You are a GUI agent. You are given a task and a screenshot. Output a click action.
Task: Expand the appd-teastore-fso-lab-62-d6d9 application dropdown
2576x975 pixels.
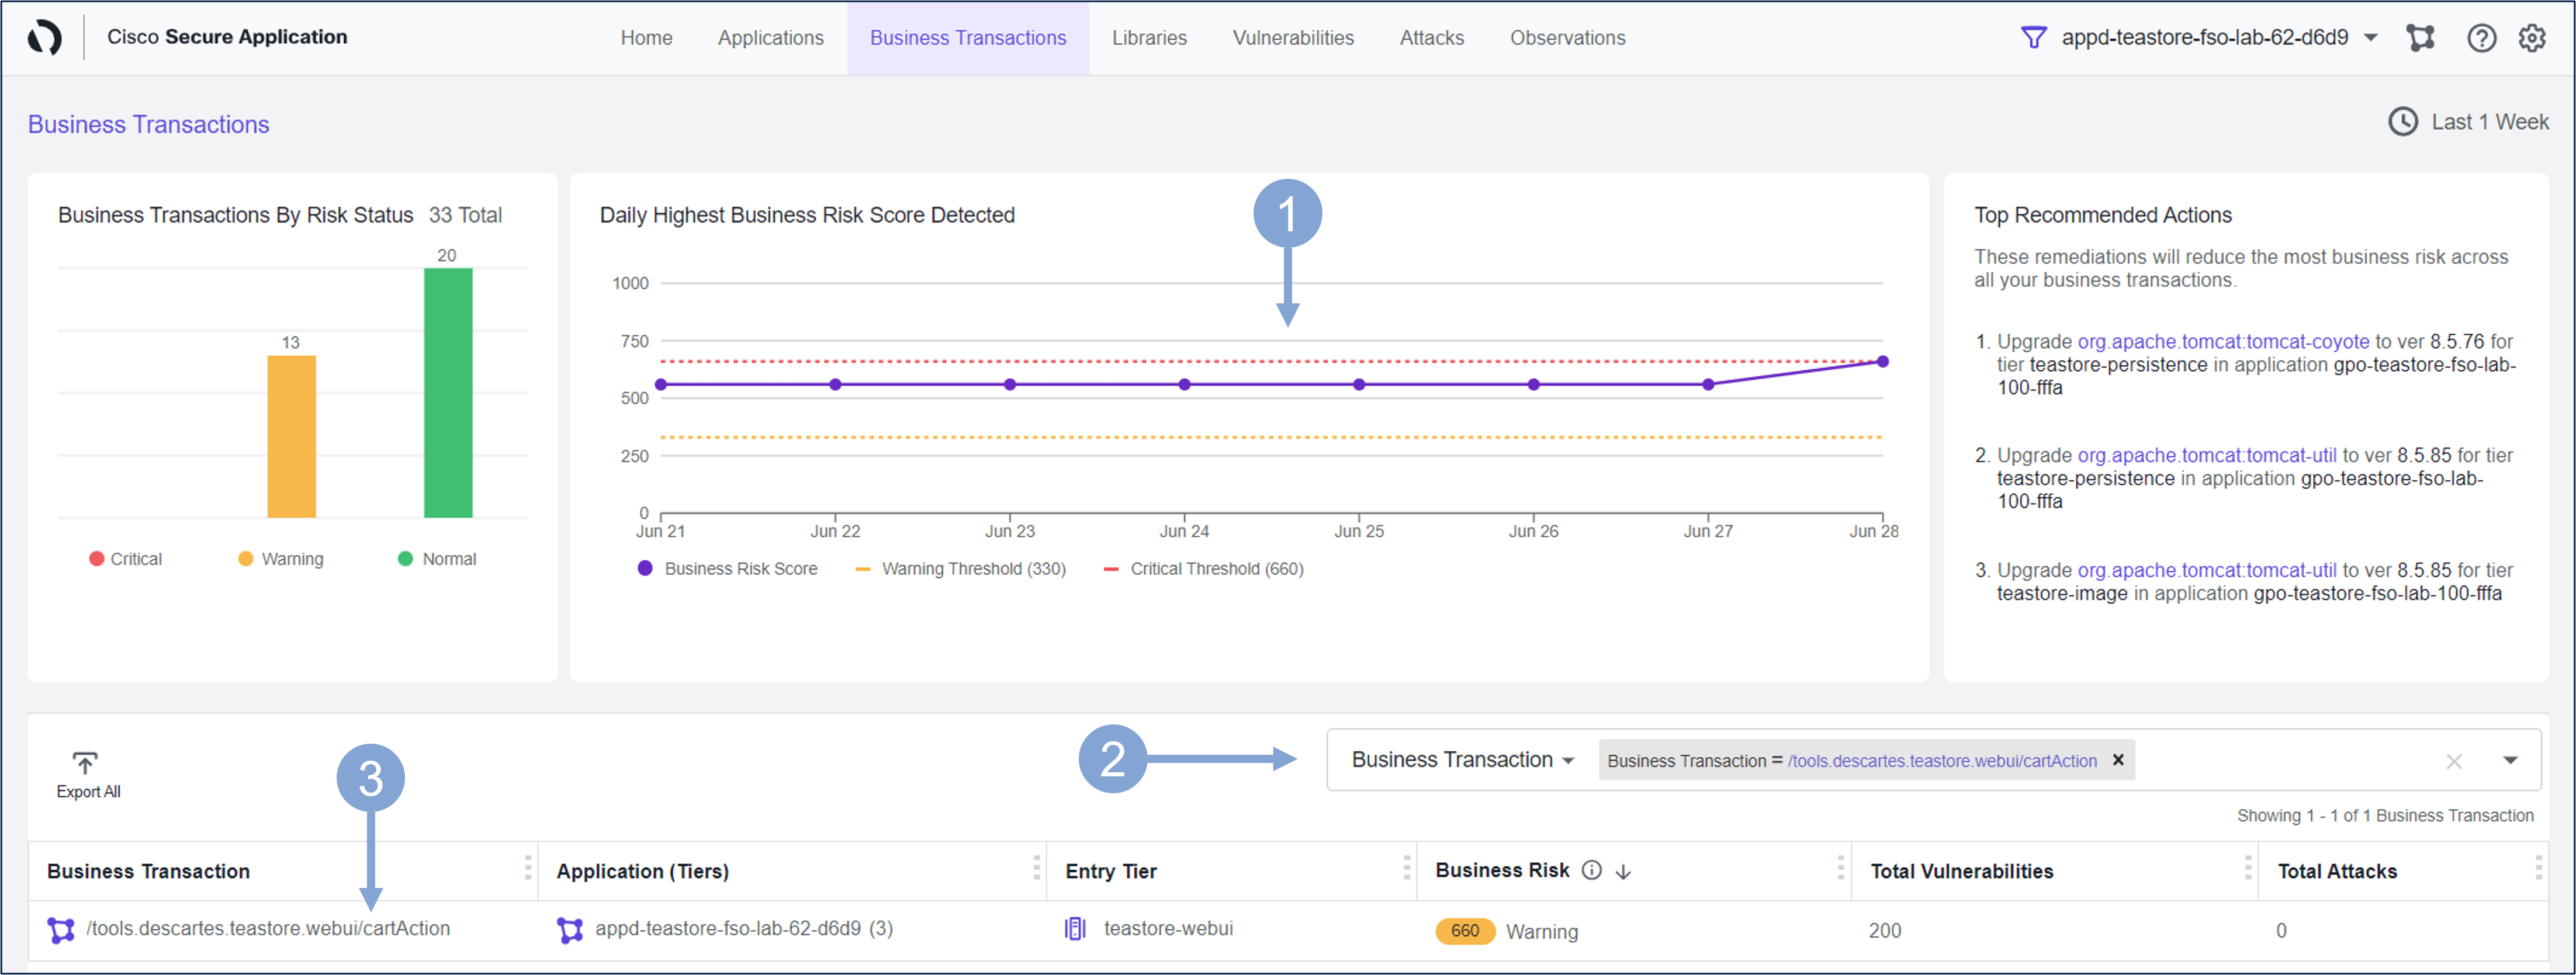pyautogui.click(x=2371, y=38)
